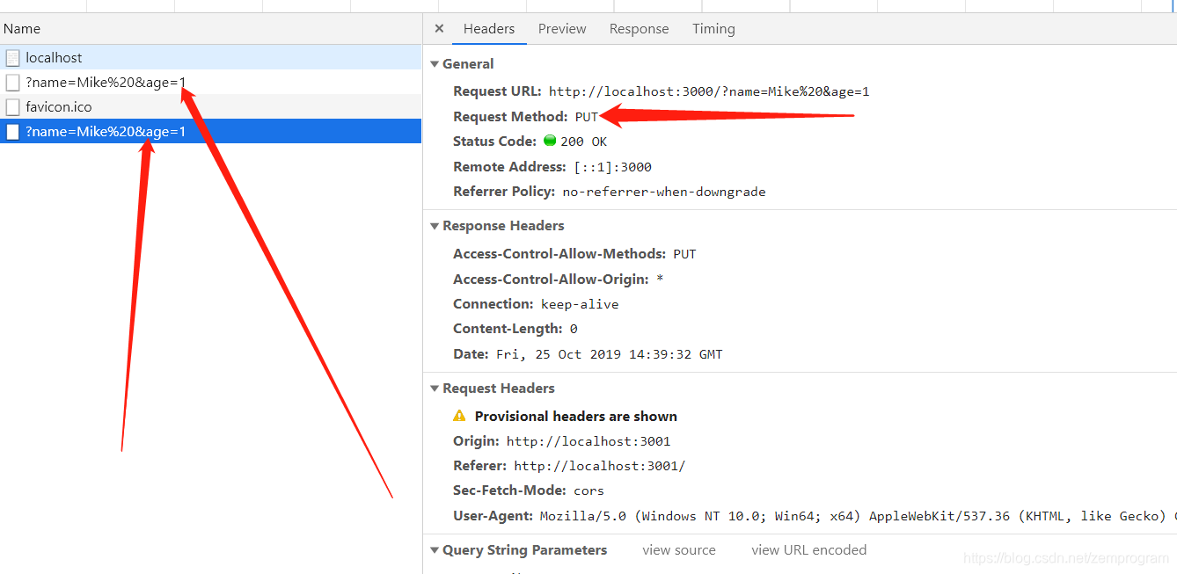The height and width of the screenshot is (574, 1177).
Task: Select the highlighted ?name=Mike%20&age=1 request
Action: pos(211,132)
